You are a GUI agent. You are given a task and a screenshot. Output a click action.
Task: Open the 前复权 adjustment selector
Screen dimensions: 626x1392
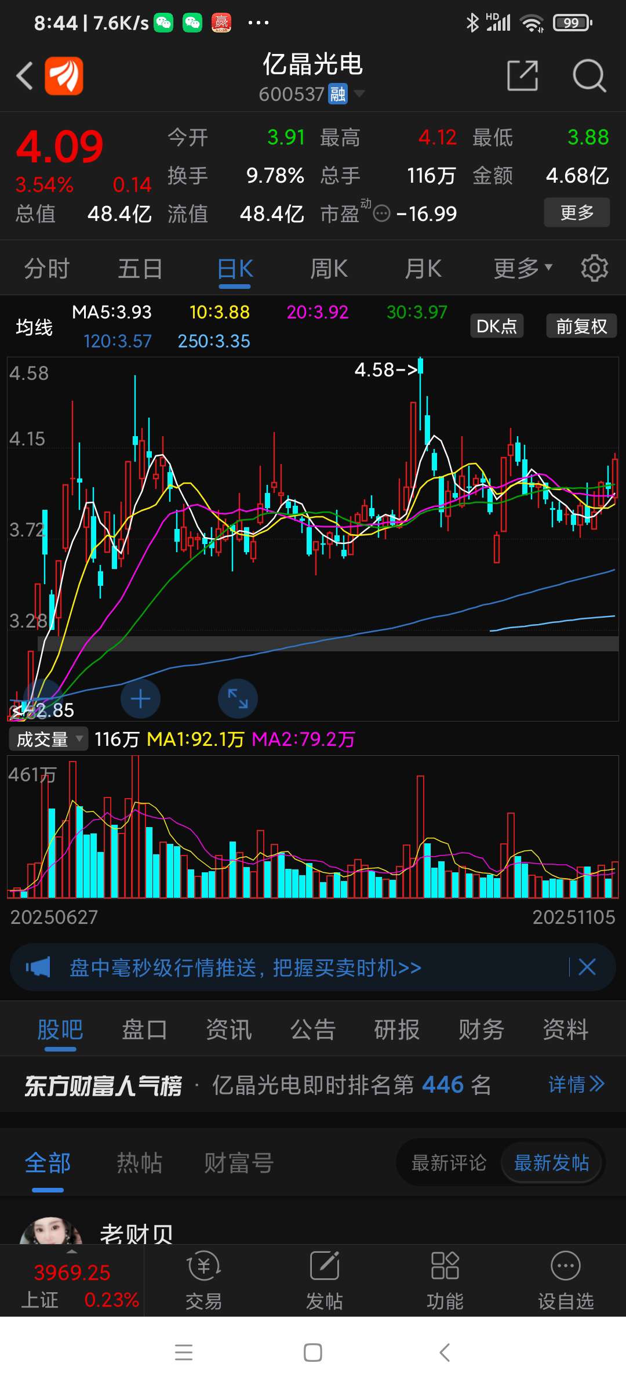581,326
